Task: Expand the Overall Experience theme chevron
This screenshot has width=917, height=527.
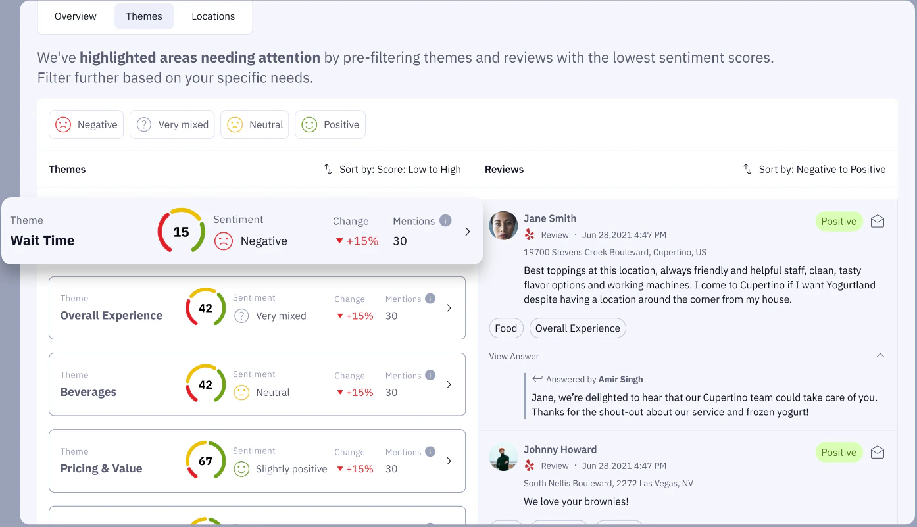Action: 449,308
